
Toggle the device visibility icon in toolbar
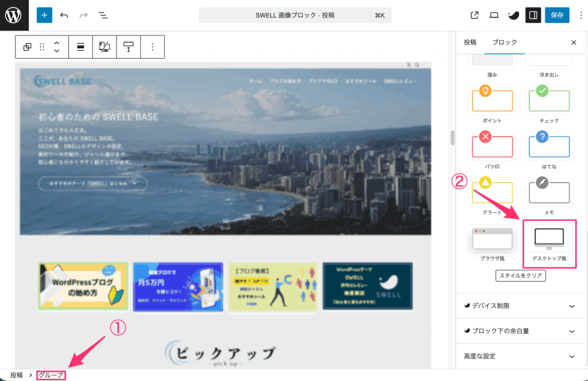105,46
